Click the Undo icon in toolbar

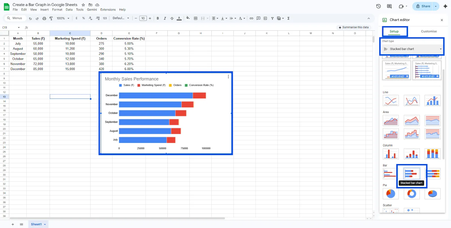pyautogui.click(x=30, y=18)
